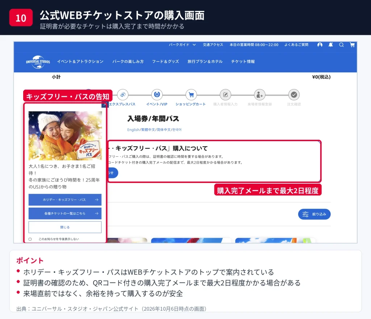This screenshot has height=319, width=371.
Task: Click the 入場券/年間パス heading
Action: coord(153,119)
